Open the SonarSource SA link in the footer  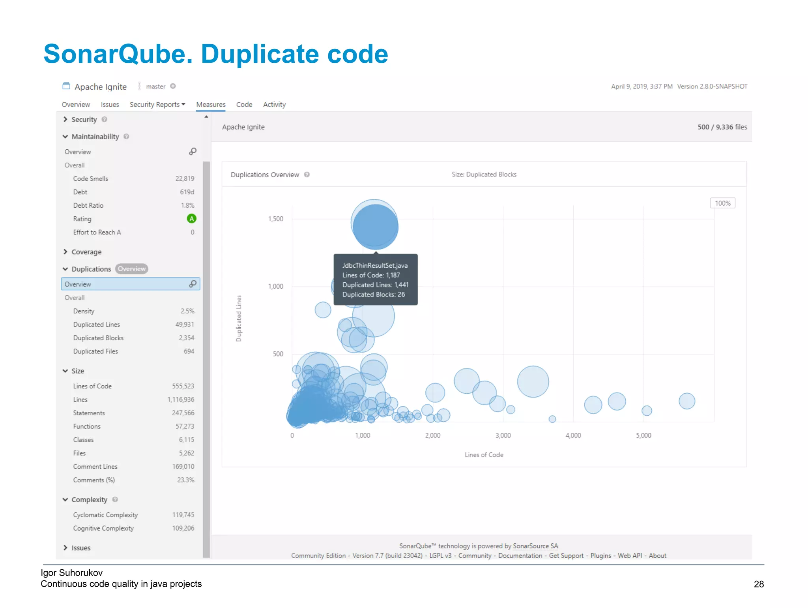tap(535, 546)
